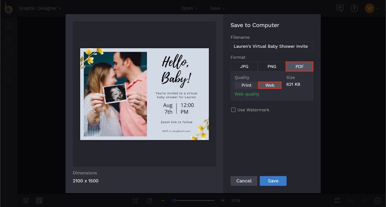Click the orange W user avatar

click(x=370, y=8)
